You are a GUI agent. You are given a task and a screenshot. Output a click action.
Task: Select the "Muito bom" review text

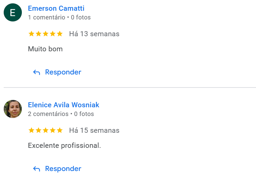click(45, 49)
